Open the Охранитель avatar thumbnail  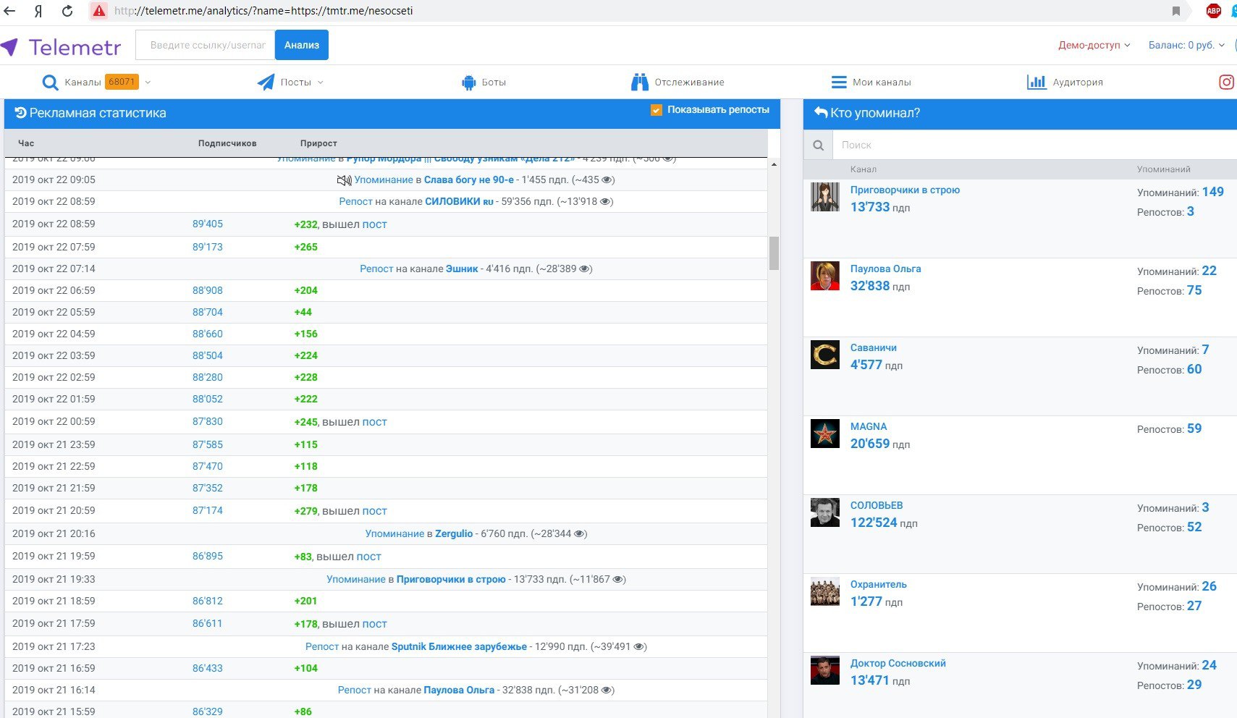(x=825, y=591)
